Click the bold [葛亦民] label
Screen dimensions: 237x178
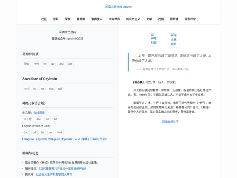coord(138,82)
